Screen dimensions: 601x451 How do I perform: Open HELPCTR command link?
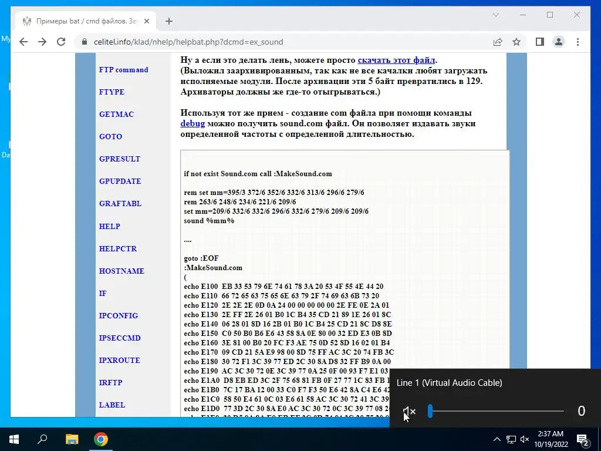[117, 248]
